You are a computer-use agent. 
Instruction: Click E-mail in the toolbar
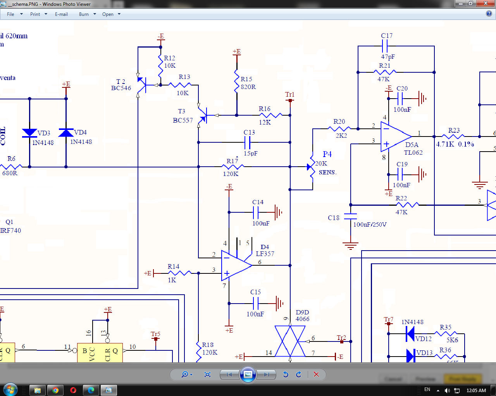coord(61,14)
